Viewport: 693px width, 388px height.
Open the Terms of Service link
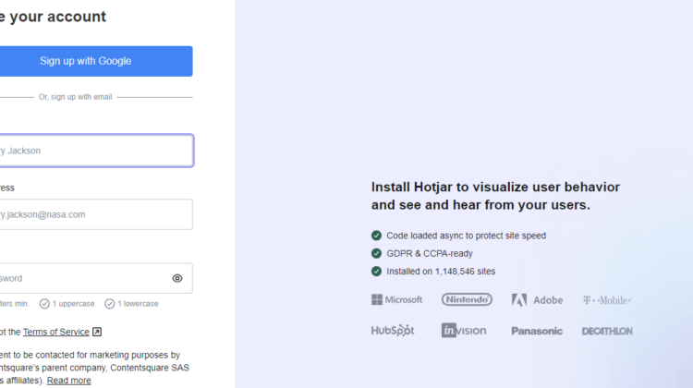tap(56, 332)
